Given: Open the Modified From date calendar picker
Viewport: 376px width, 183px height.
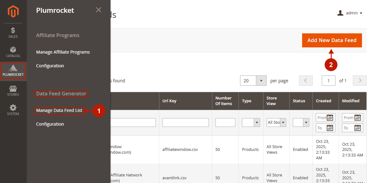Looking at the screenshot, I should 358,118.
